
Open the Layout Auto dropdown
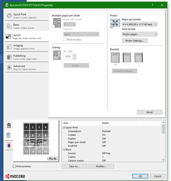[x=81, y=34]
